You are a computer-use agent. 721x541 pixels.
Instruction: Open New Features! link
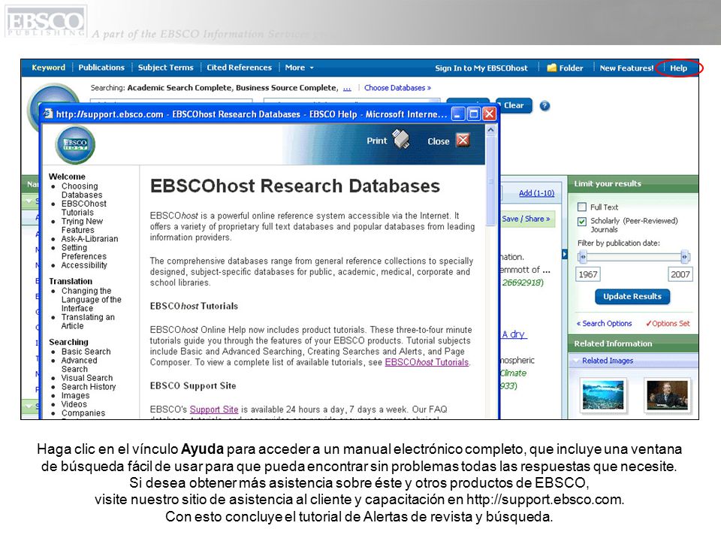click(626, 68)
